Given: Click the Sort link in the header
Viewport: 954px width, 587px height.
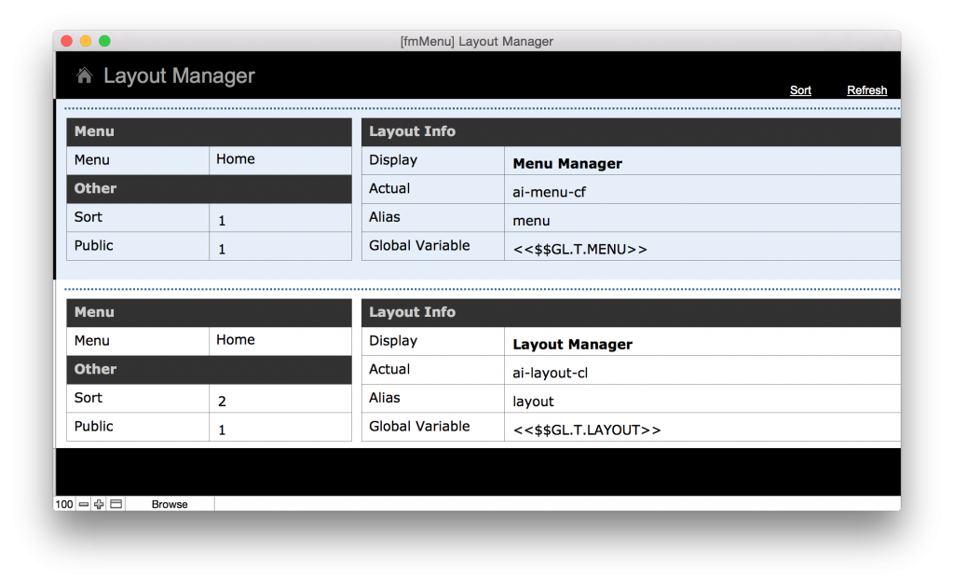Looking at the screenshot, I should click(800, 90).
